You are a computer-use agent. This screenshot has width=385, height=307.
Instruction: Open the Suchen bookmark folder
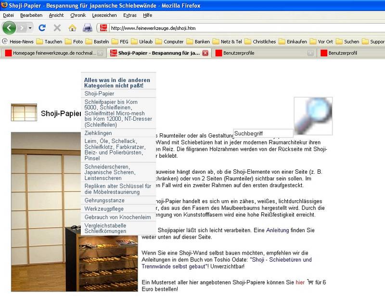click(347, 41)
